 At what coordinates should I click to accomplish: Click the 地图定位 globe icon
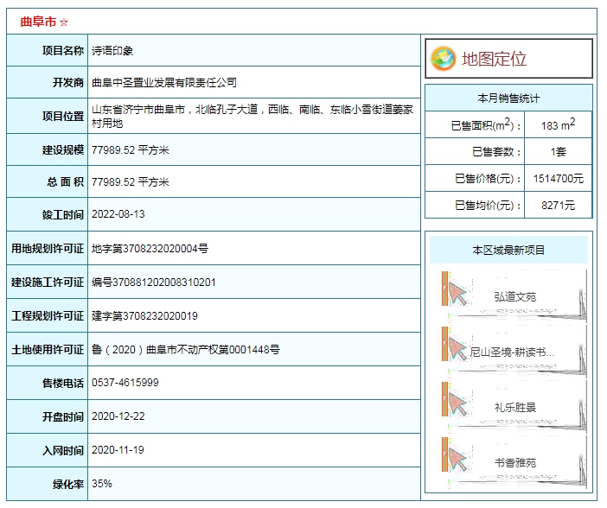click(444, 59)
